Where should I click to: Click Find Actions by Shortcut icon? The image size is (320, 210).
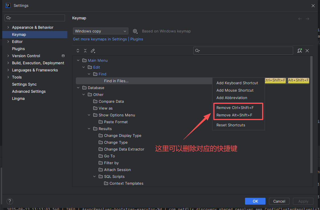(x=299, y=51)
